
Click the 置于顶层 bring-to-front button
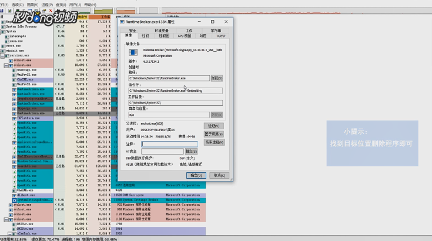pyautogui.click(x=214, y=134)
